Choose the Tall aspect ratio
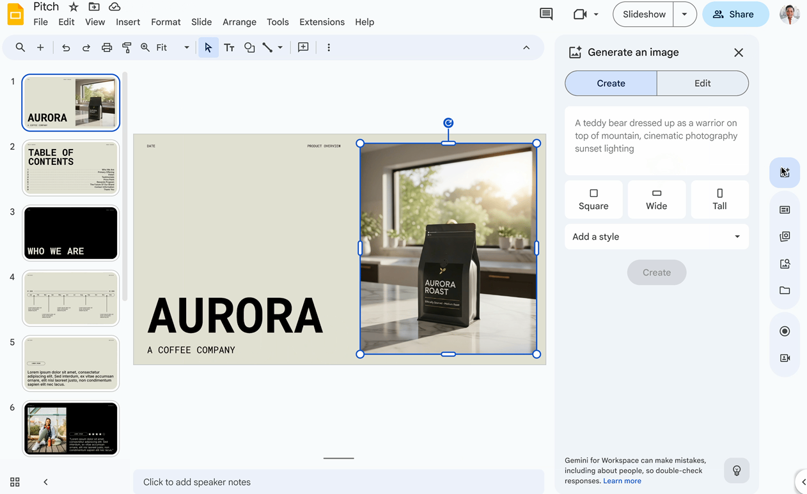The width and height of the screenshot is (807, 494). (x=719, y=199)
